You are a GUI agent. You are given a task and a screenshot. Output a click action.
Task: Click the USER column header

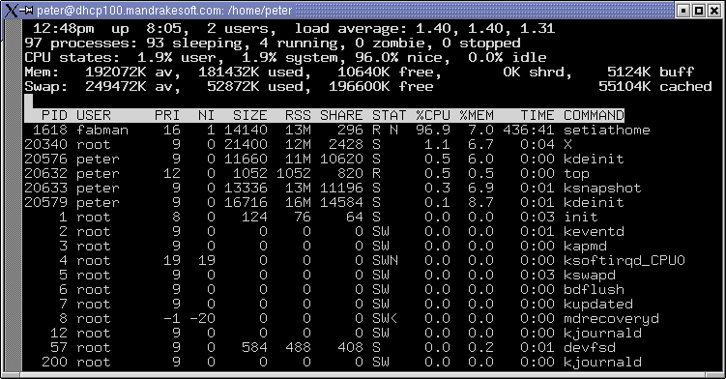[94, 115]
